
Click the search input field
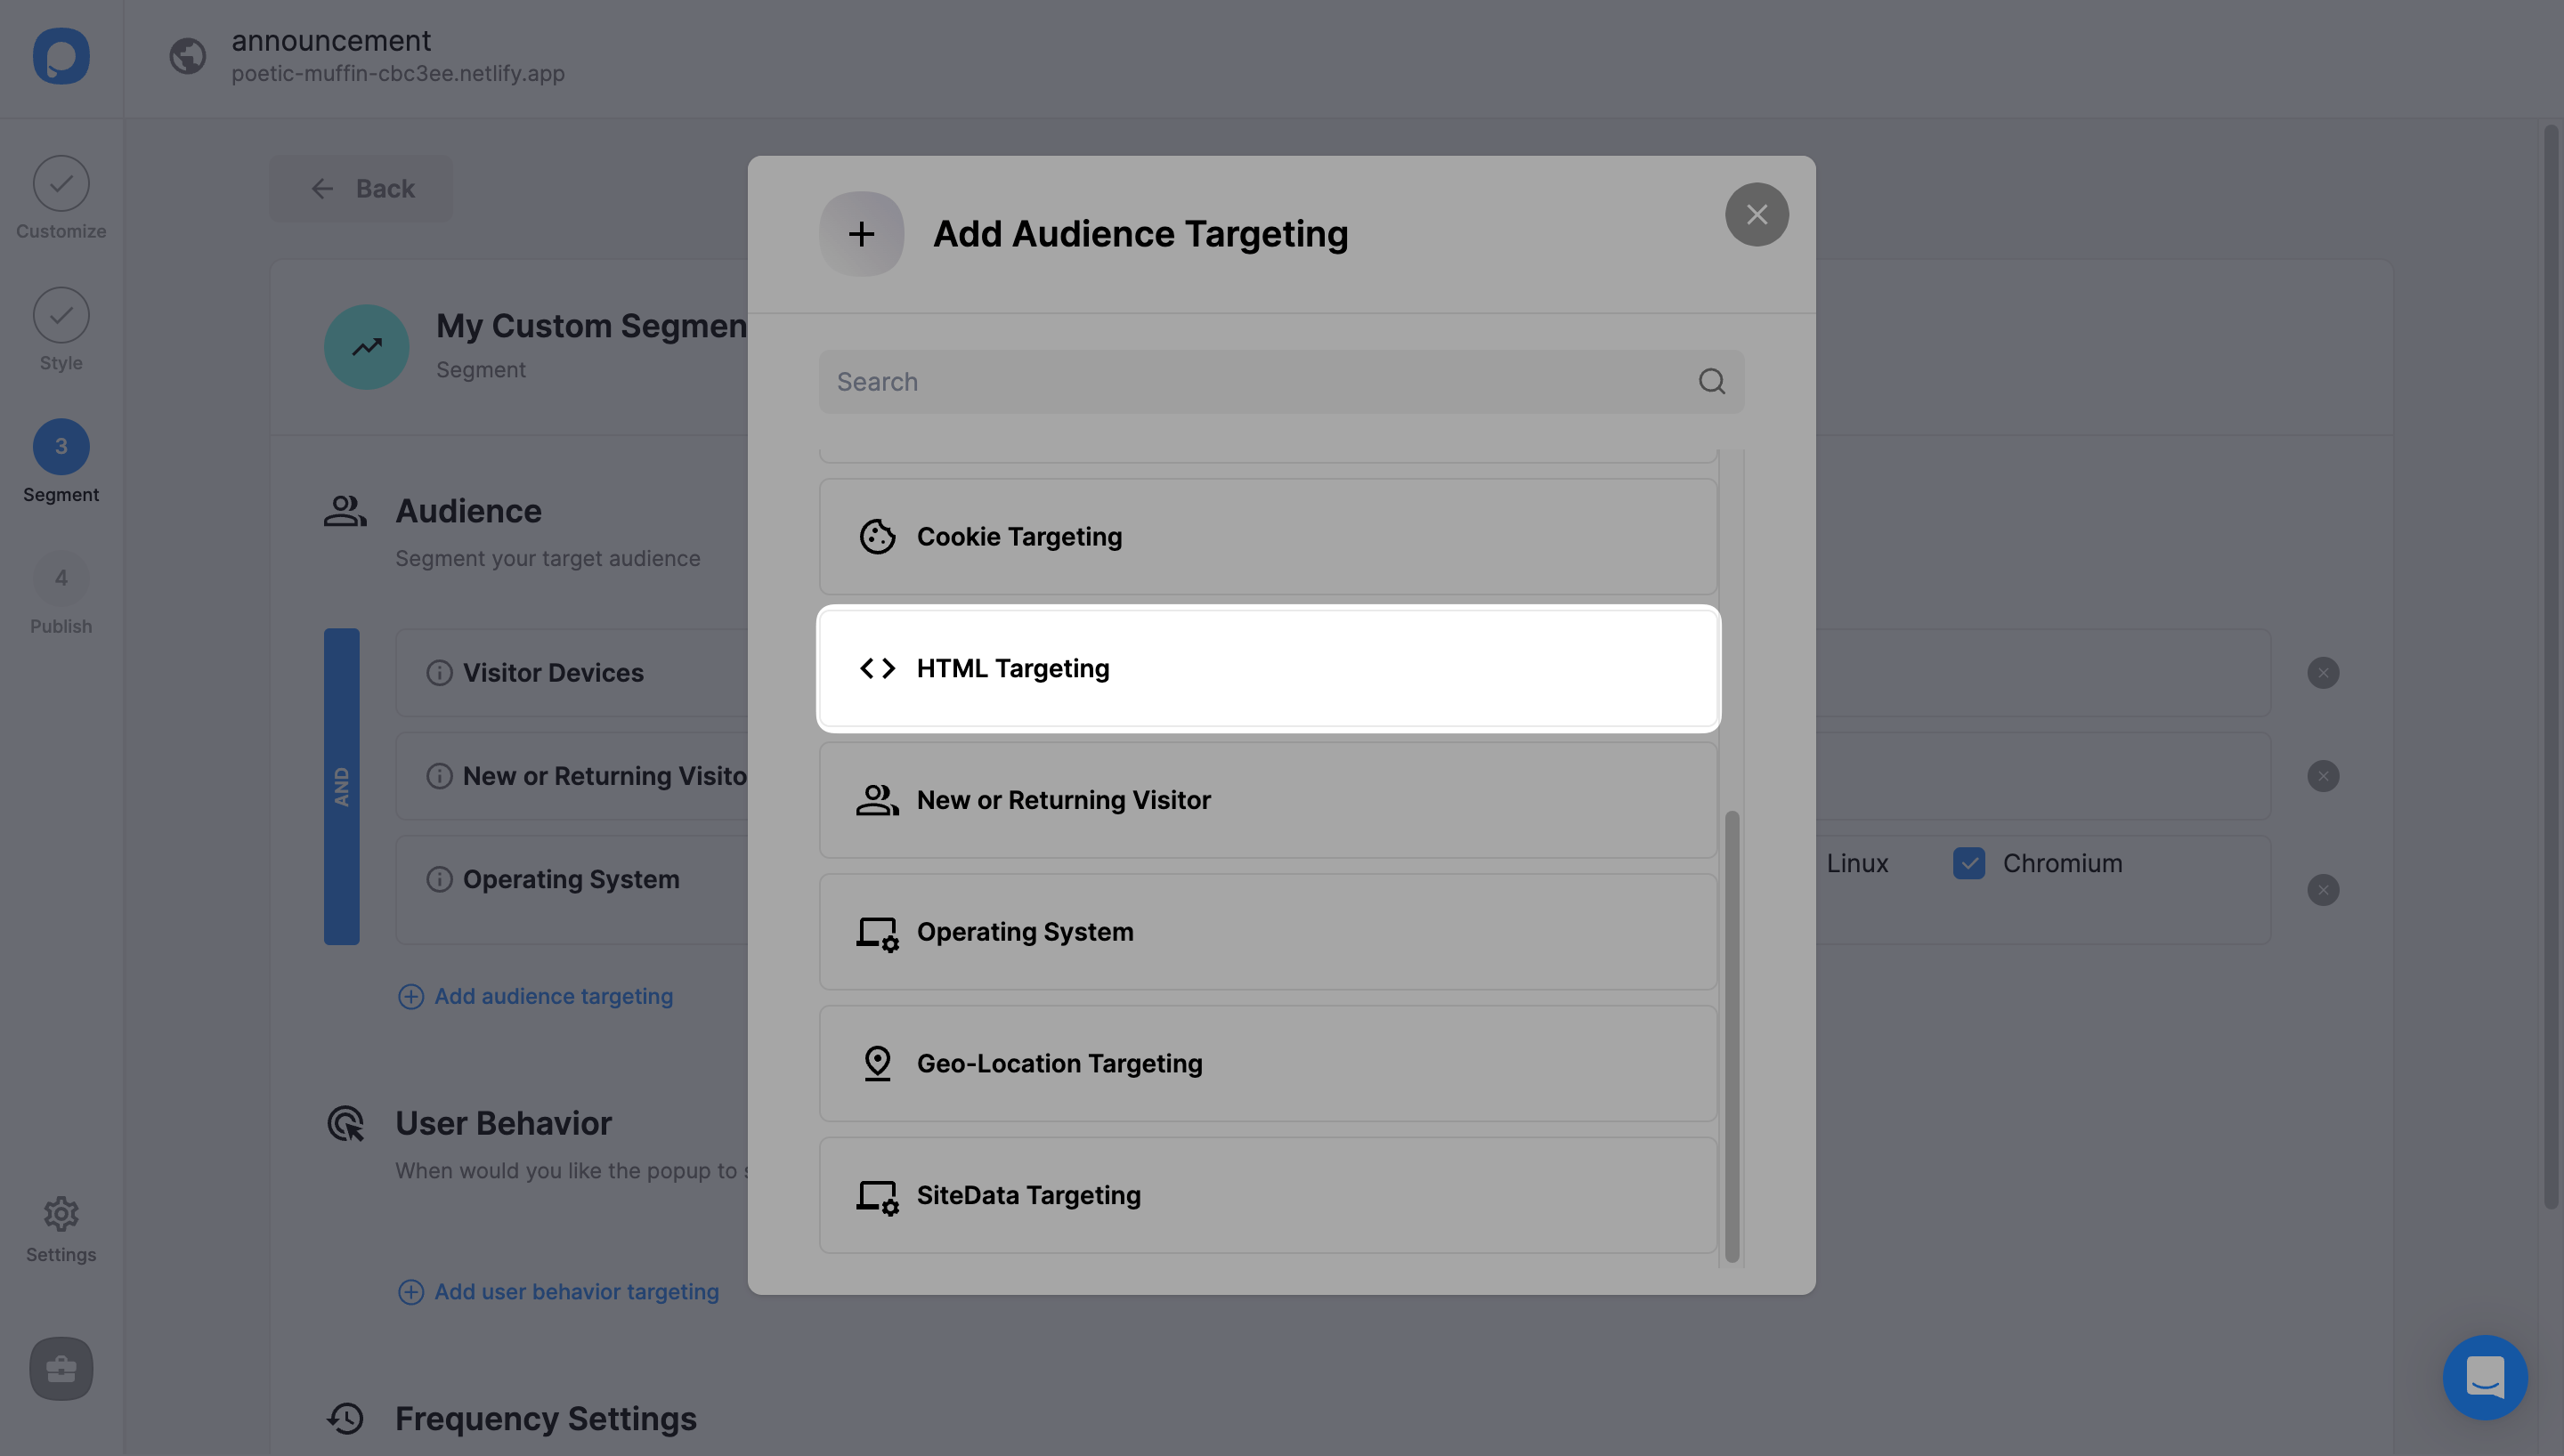coord(1280,382)
